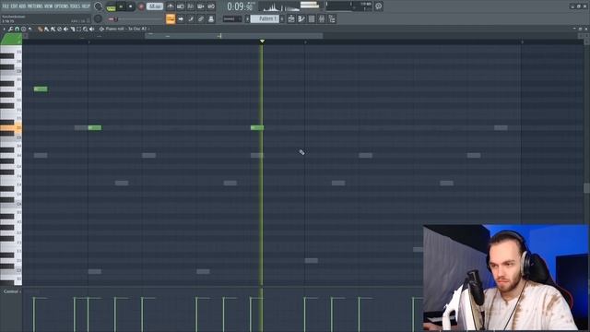Viewport: 590px width, 332px height.
Task: Toggle wait for input to start
Action: [x=181, y=6]
